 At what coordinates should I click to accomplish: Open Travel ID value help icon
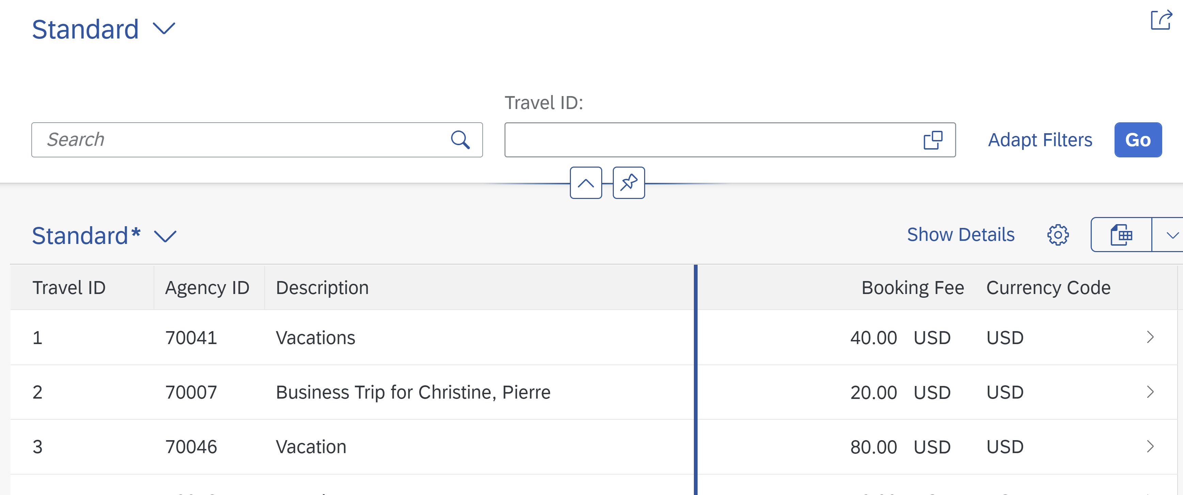(933, 140)
